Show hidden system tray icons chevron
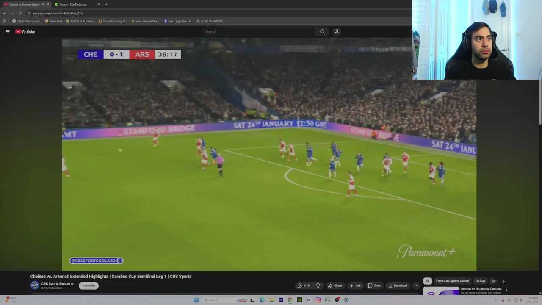This screenshot has width=542, height=305. point(496,300)
